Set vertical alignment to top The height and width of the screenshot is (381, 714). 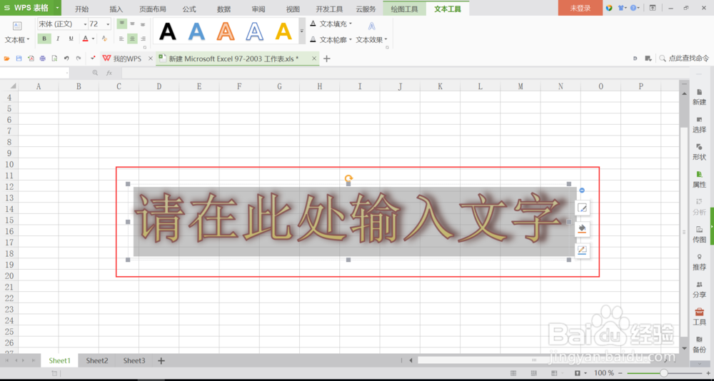[x=121, y=24]
